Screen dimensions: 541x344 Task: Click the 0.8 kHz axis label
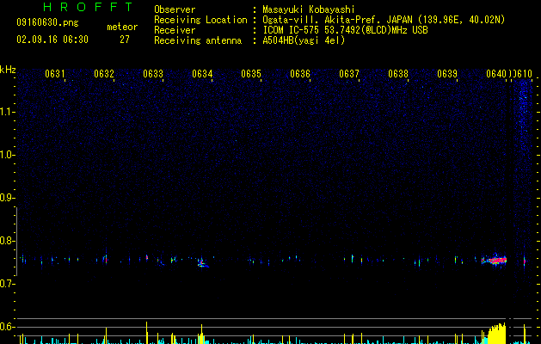point(7,241)
